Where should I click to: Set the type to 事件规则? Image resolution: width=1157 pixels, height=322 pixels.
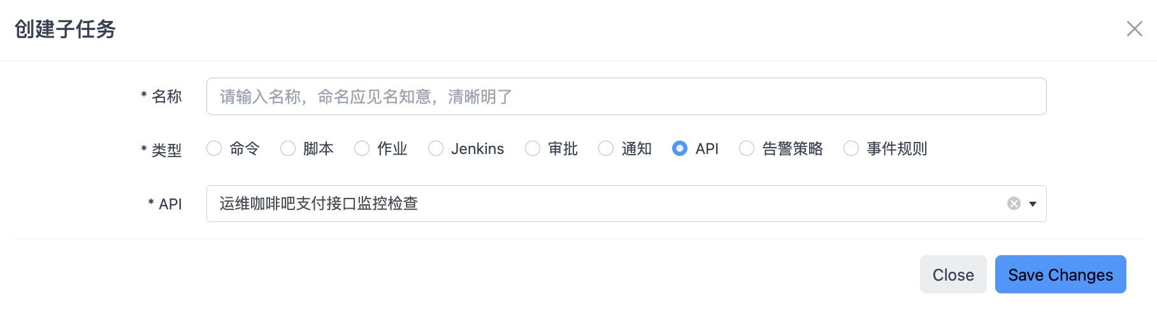point(851,148)
